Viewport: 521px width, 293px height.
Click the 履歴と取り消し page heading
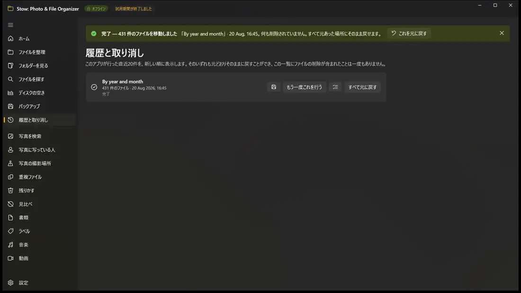(115, 53)
